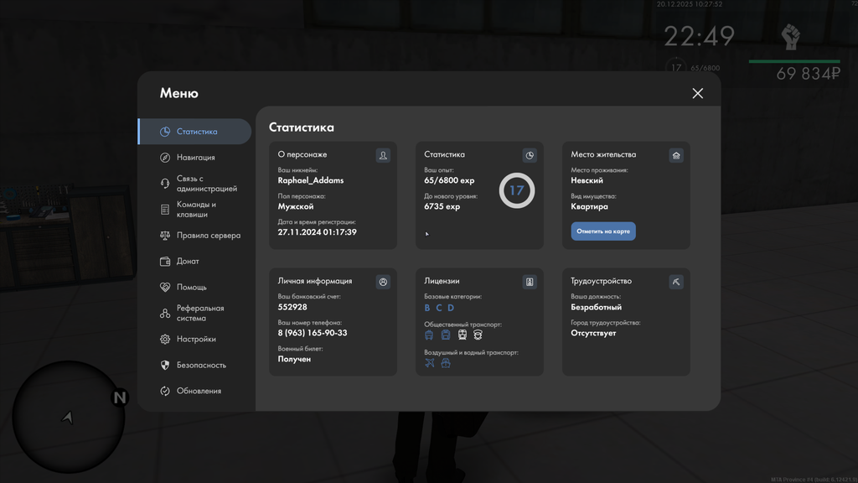Click the raised fist icon in HUD
This screenshot has width=858, height=483.
tap(791, 37)
